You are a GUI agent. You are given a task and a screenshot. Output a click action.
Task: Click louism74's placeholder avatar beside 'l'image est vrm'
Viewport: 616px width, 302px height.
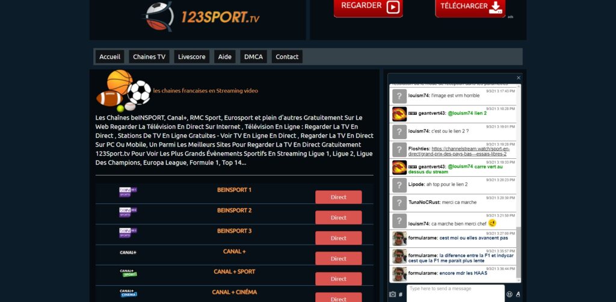click(399, 96)
